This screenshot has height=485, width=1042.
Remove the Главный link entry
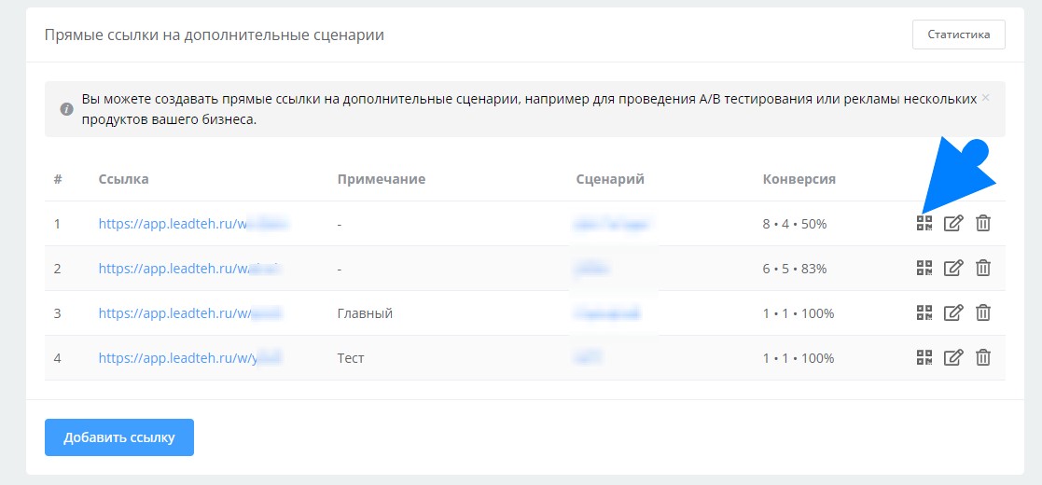(982, 312)
